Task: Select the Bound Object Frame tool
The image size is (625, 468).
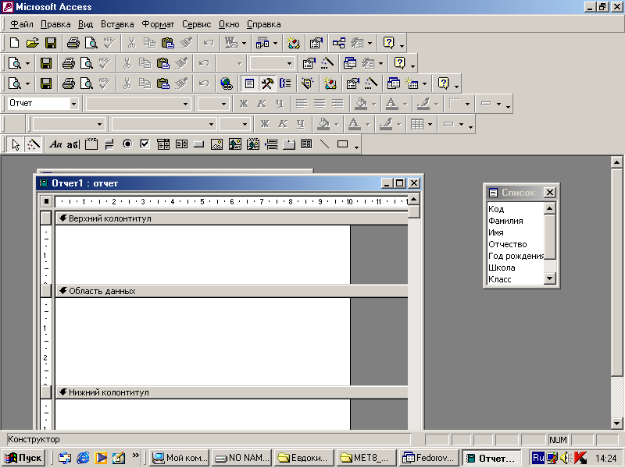Action: [252, 144]
